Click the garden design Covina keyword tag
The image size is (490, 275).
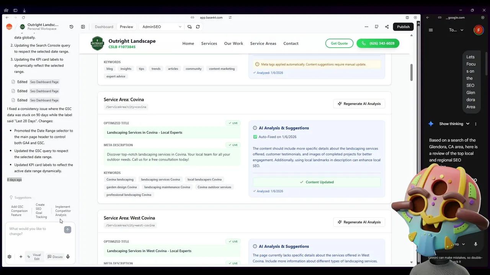click(x=122, y=187)
